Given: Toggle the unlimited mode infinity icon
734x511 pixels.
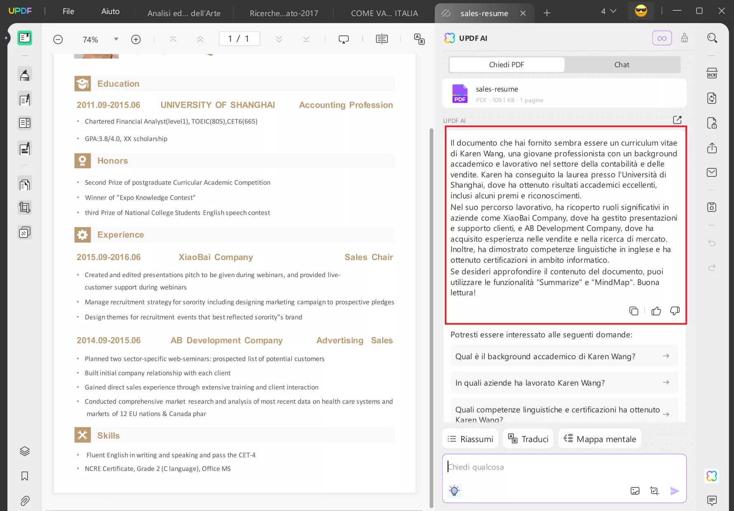Looking at the screenshot, I should point(662,38).
